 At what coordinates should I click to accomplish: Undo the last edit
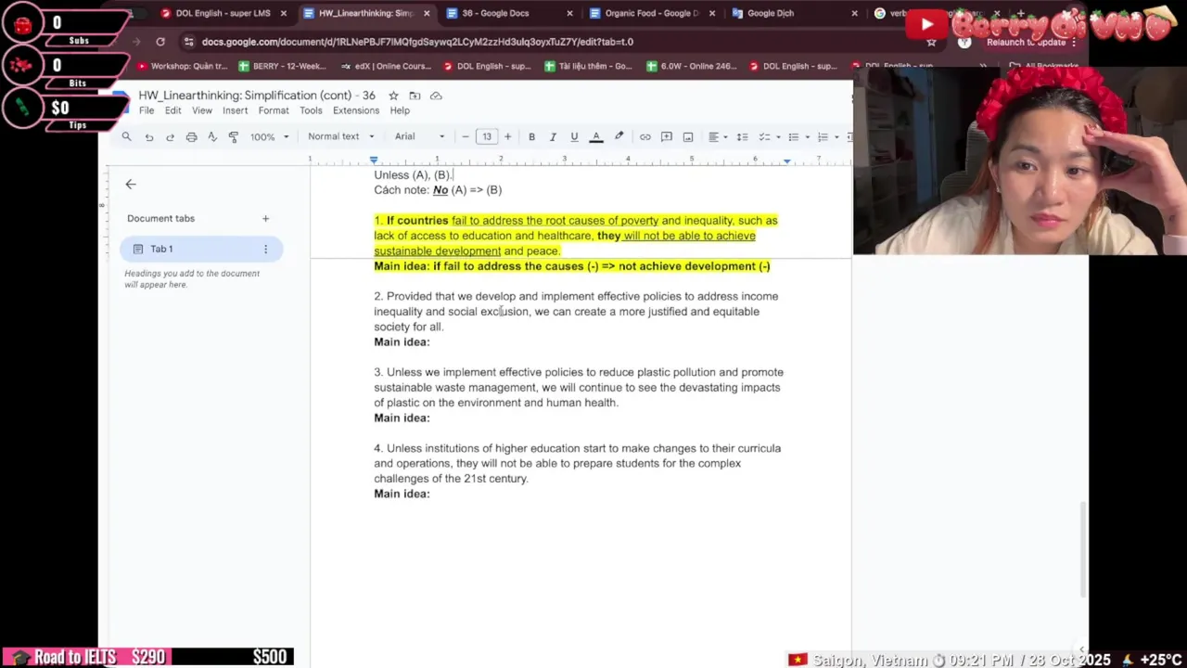(148, 137)
